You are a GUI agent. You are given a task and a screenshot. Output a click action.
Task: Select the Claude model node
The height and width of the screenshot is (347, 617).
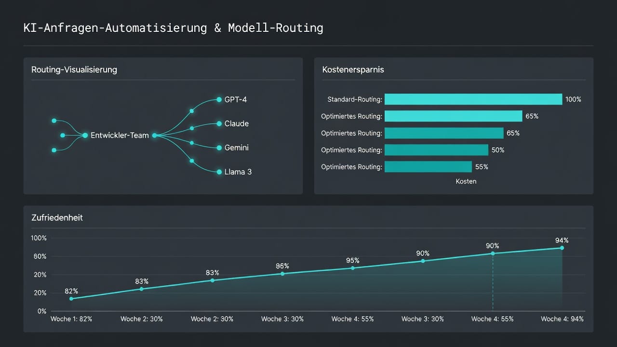[219, 123]
